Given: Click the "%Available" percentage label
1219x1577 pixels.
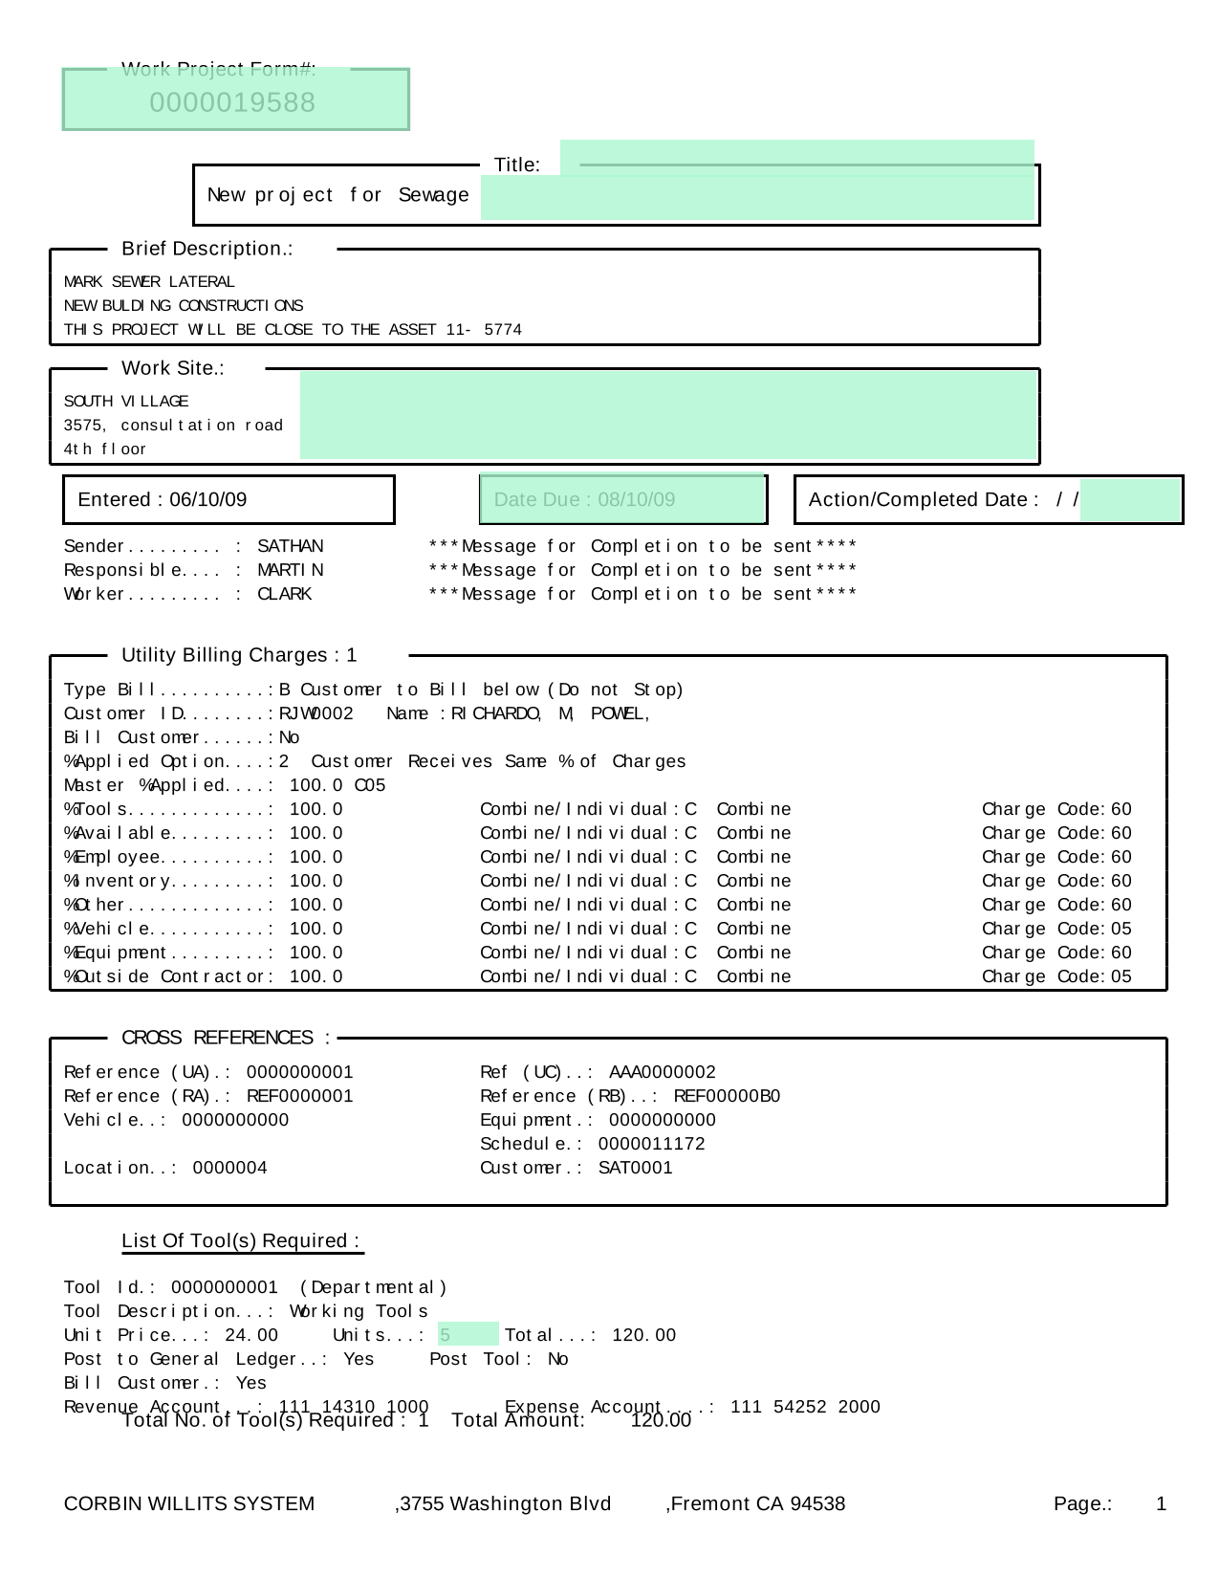Looking at the screenshot, I should (x=169, y=833).
